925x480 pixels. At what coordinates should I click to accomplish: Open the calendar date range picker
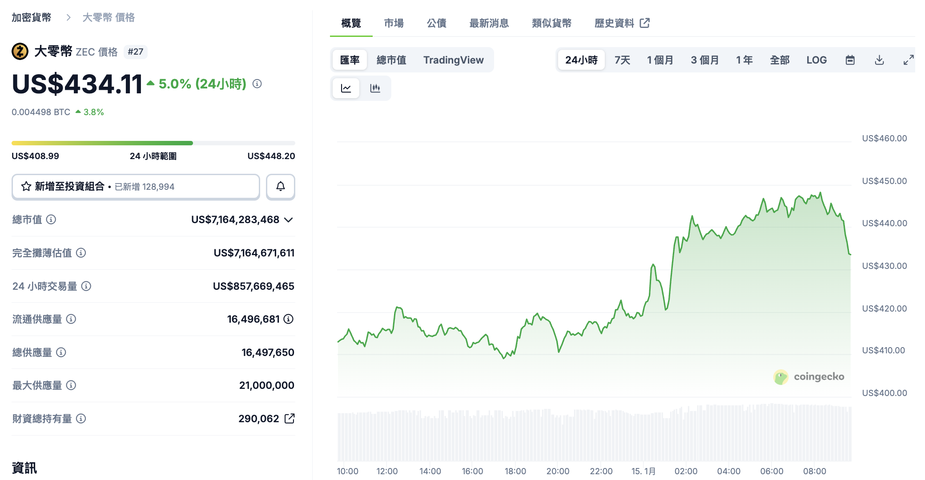point(850,60)
